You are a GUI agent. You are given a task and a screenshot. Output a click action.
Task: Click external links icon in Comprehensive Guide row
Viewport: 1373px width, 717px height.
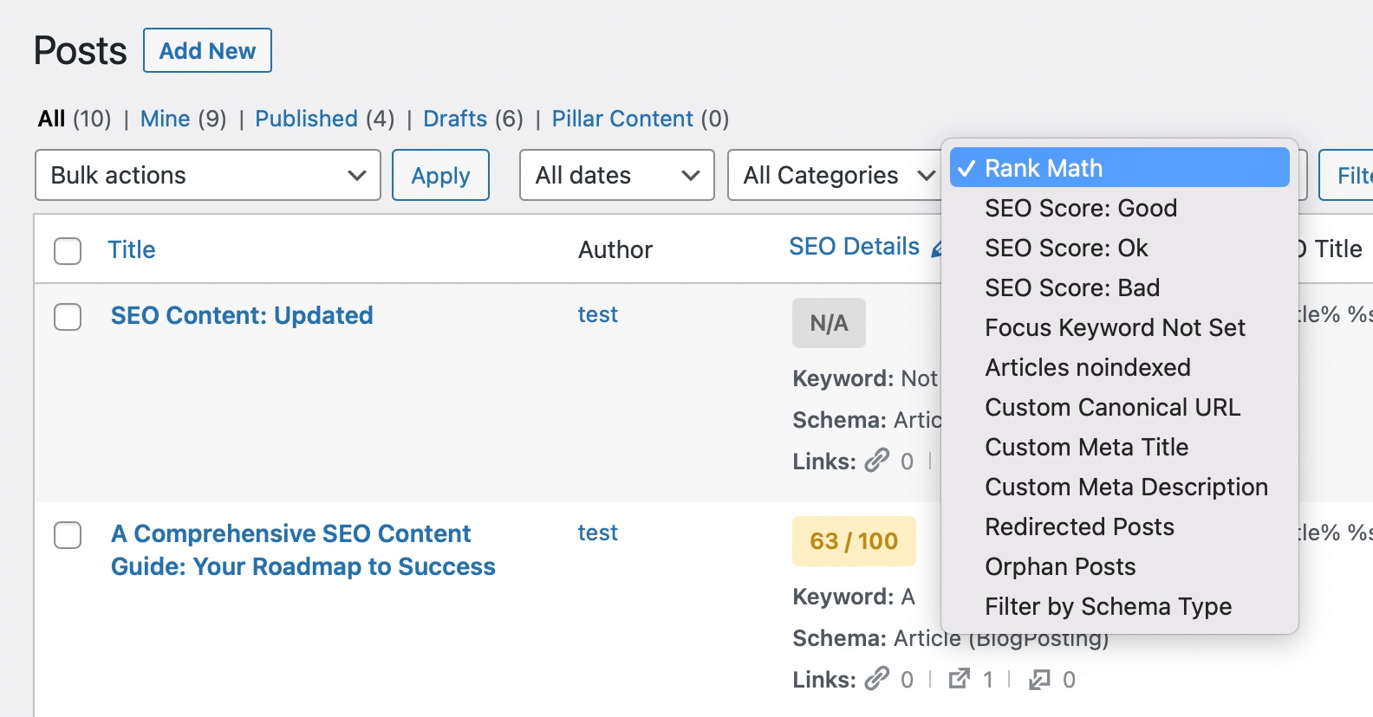tap(959, 679)
